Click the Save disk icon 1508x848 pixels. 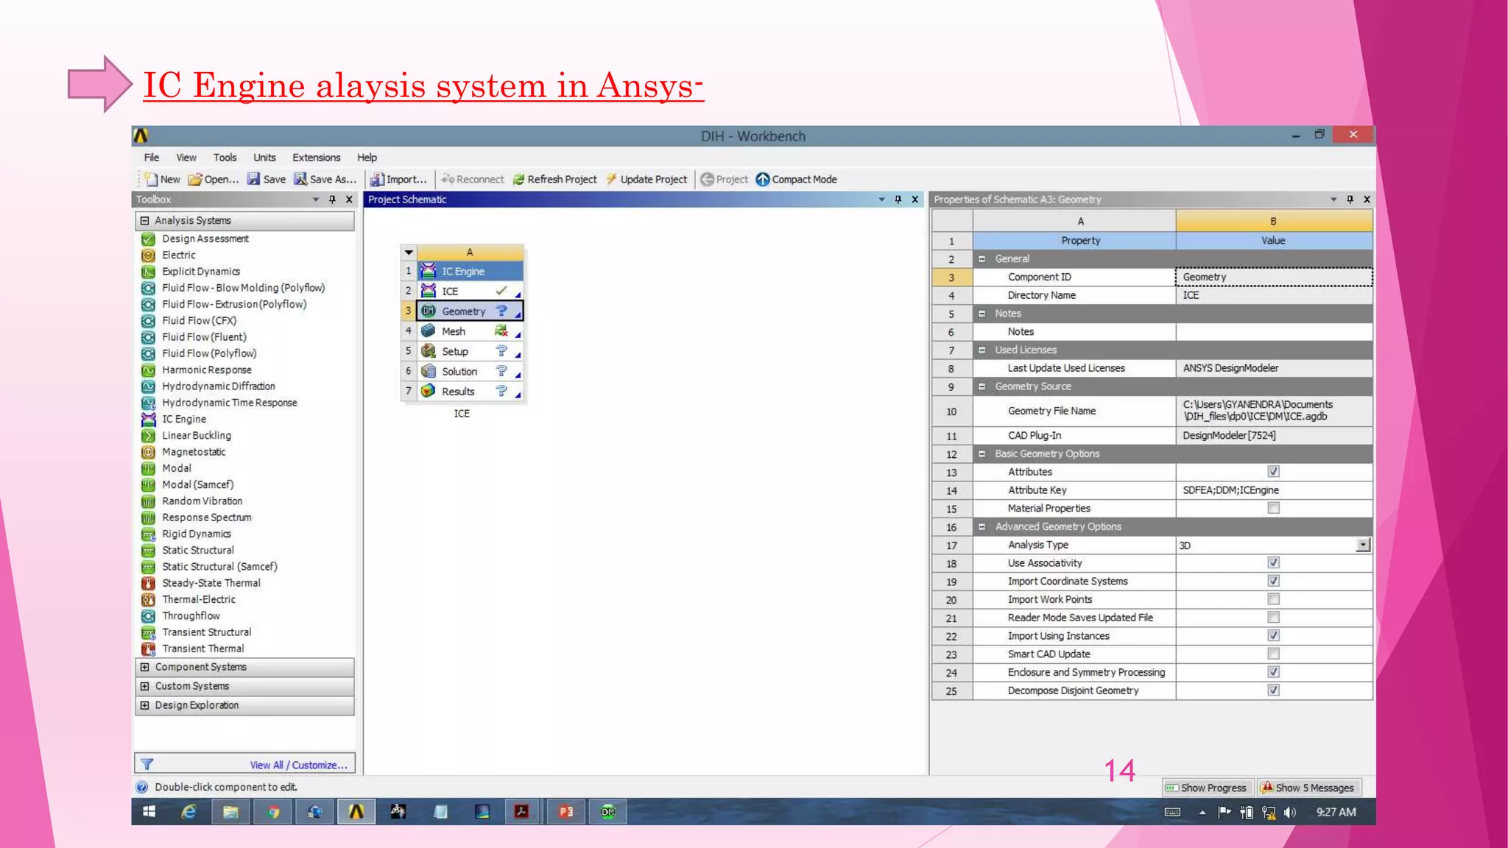click(253, 179)
